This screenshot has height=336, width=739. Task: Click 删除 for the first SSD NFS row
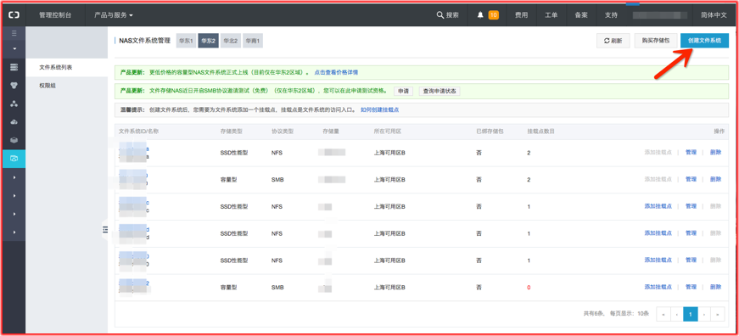pyautogui.click(x=715, y=153)
